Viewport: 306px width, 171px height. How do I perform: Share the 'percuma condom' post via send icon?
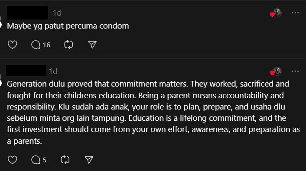(92, 45)
